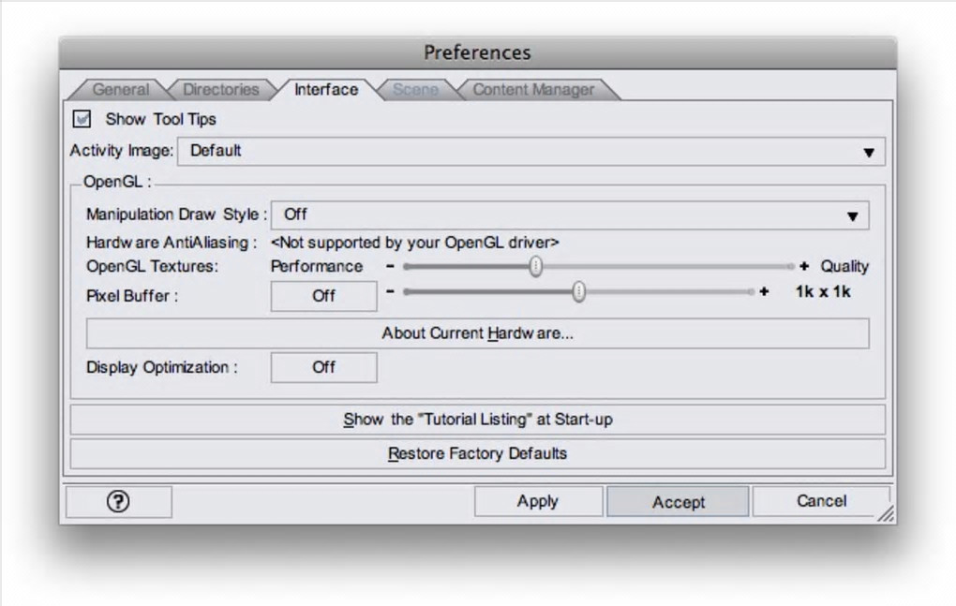Click Show the Tutorial Listing at Start-up
Viewport: 956px width, 606px height.
[477, 420]
